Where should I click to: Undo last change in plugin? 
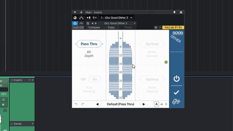pos(76,104)
